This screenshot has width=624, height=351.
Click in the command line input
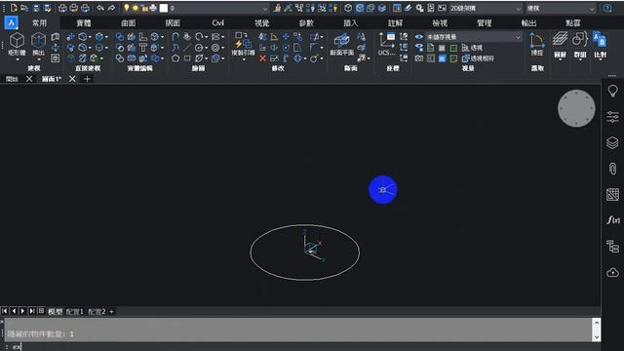(x=302, y=347)
